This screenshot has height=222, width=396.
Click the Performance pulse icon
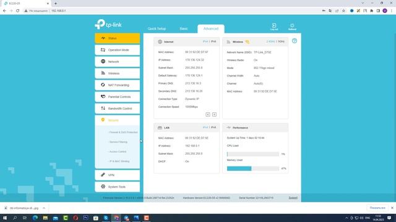(x=228, y=128)
